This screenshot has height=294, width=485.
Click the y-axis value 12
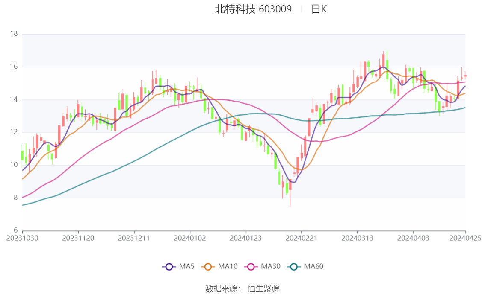[14, 132]
